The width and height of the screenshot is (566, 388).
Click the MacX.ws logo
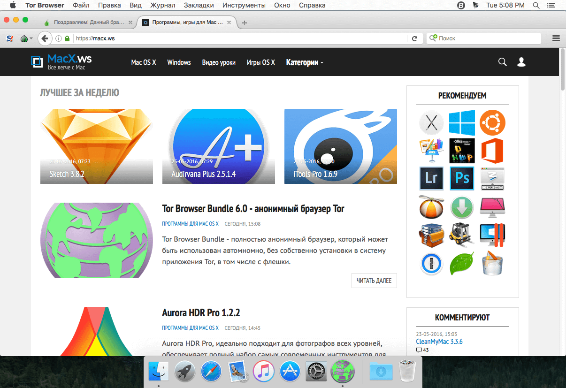coord(61,62)
